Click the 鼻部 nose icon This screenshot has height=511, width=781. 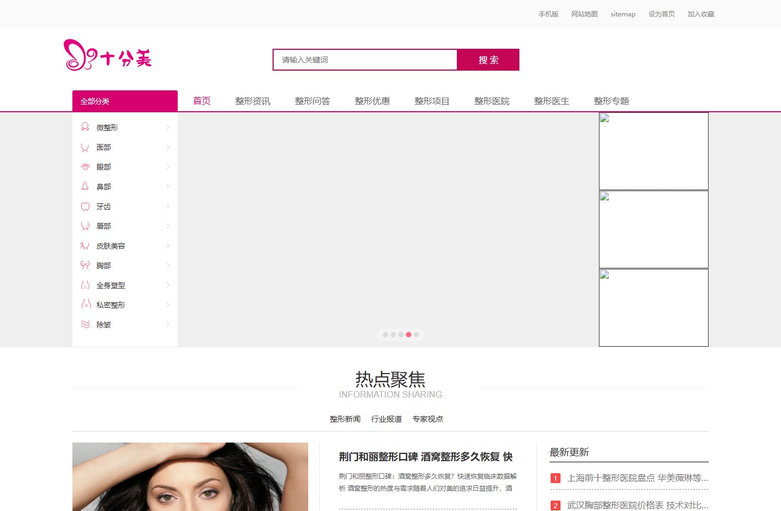pos(85,186)
